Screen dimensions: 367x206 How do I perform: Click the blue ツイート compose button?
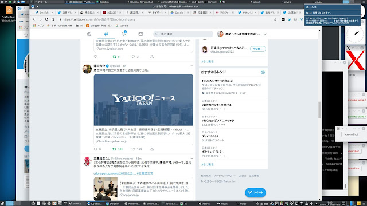[255, 192]
